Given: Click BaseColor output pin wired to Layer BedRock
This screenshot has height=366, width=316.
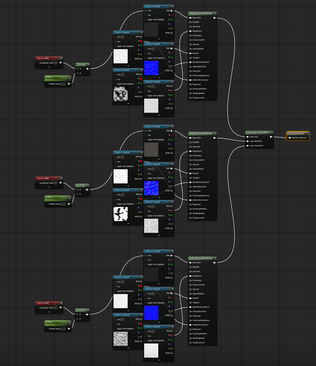Looking at the screenshot, I should [215, 138].
